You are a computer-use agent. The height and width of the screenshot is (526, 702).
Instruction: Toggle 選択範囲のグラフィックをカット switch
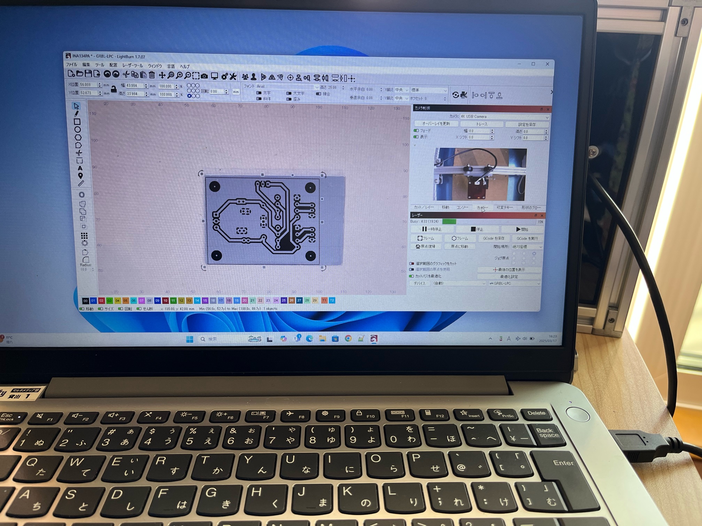pos(412,263)
